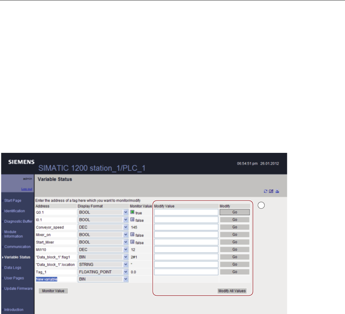Click the SIEMENS logo

[x=21, y=162]
